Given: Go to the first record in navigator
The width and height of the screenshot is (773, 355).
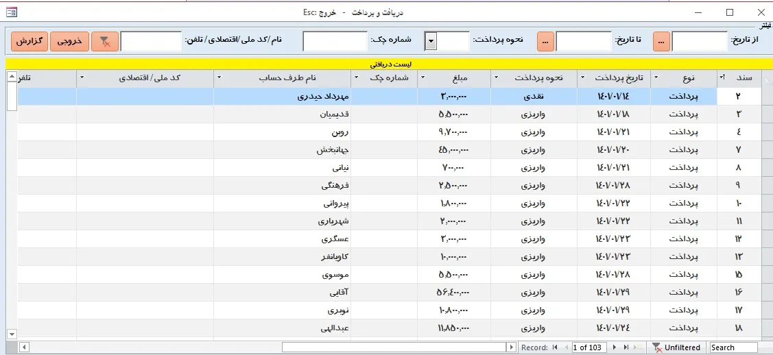Looking at the screenshot, I should point(555,347).
